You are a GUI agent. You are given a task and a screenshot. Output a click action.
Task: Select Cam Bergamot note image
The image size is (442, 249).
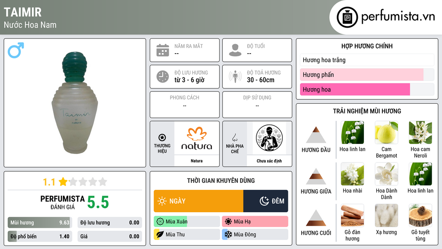386,132
